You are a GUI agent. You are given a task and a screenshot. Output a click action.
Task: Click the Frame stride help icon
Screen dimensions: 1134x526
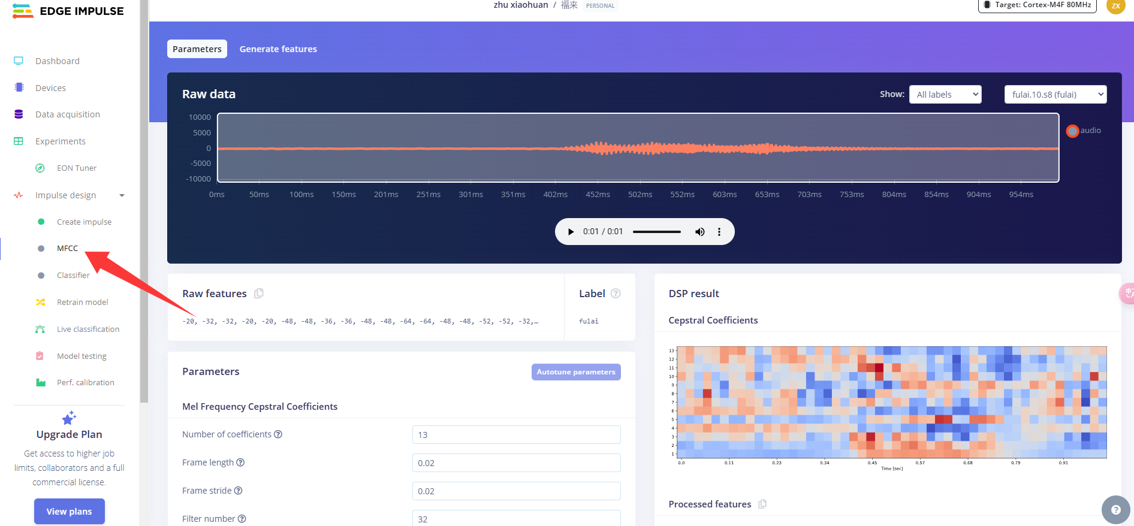(238, 491)
